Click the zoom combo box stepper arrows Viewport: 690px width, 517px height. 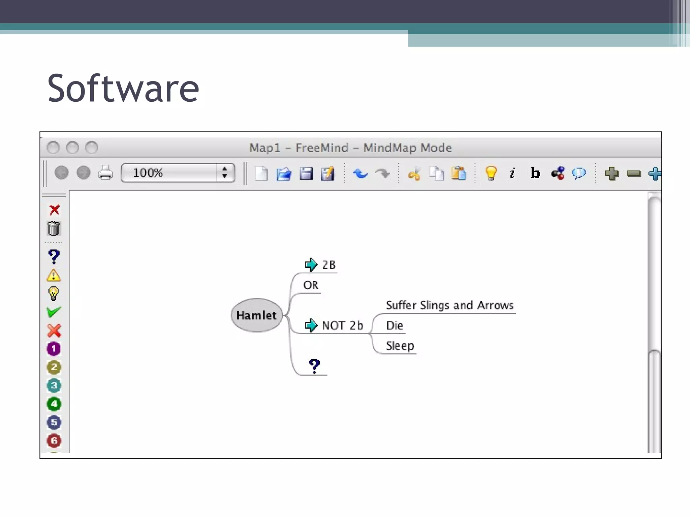(x=225, y=173)
